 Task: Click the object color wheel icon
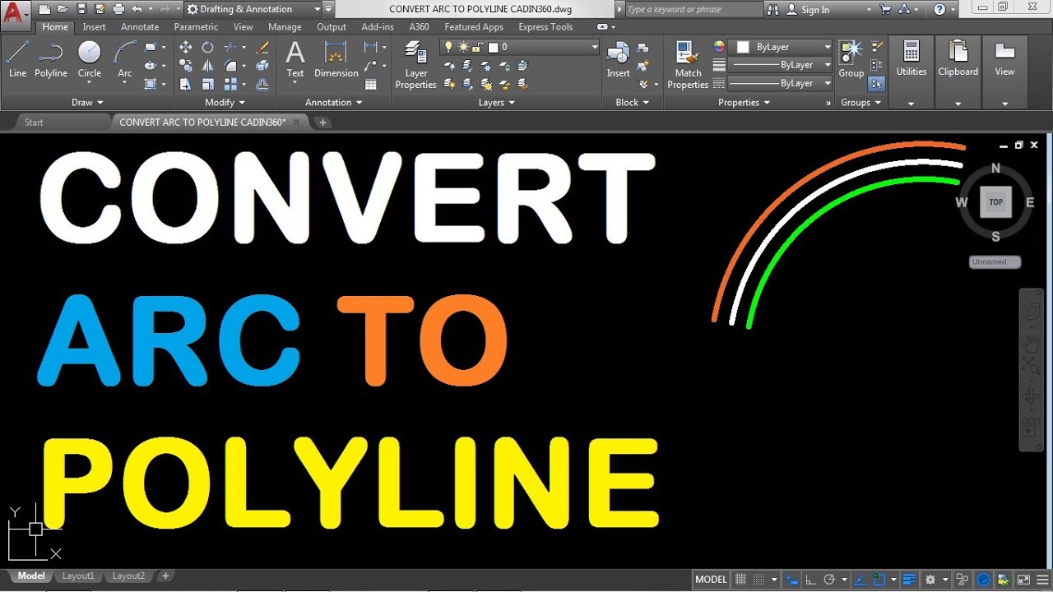click(719, 47)
